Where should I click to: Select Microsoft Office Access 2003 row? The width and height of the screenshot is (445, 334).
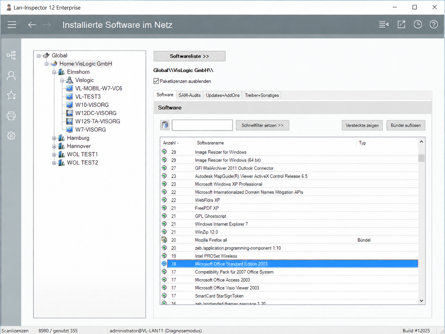tap(289, 280)
